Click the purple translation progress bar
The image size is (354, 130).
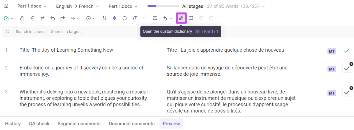point(163,6)
